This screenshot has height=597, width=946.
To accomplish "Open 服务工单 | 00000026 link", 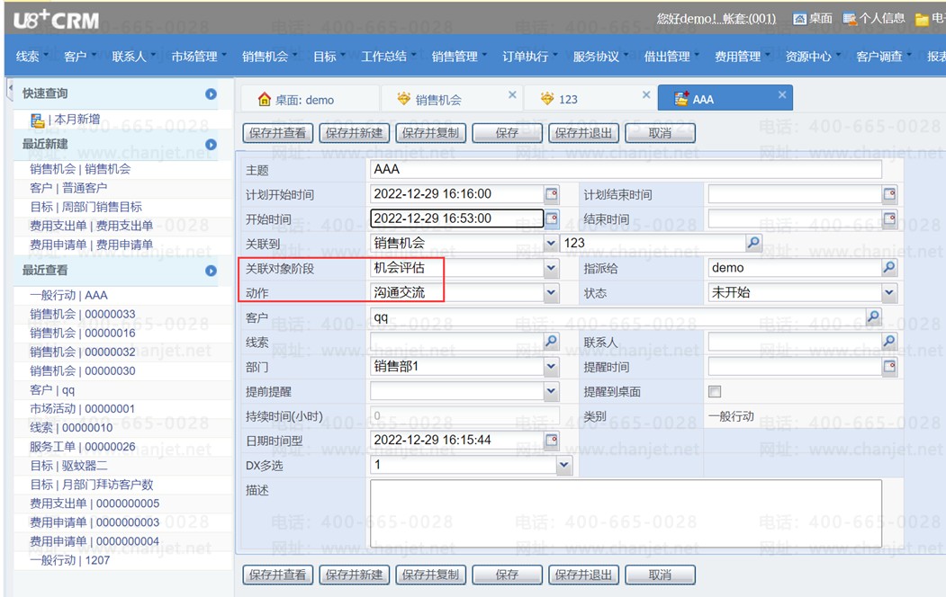I will point(83,446).
